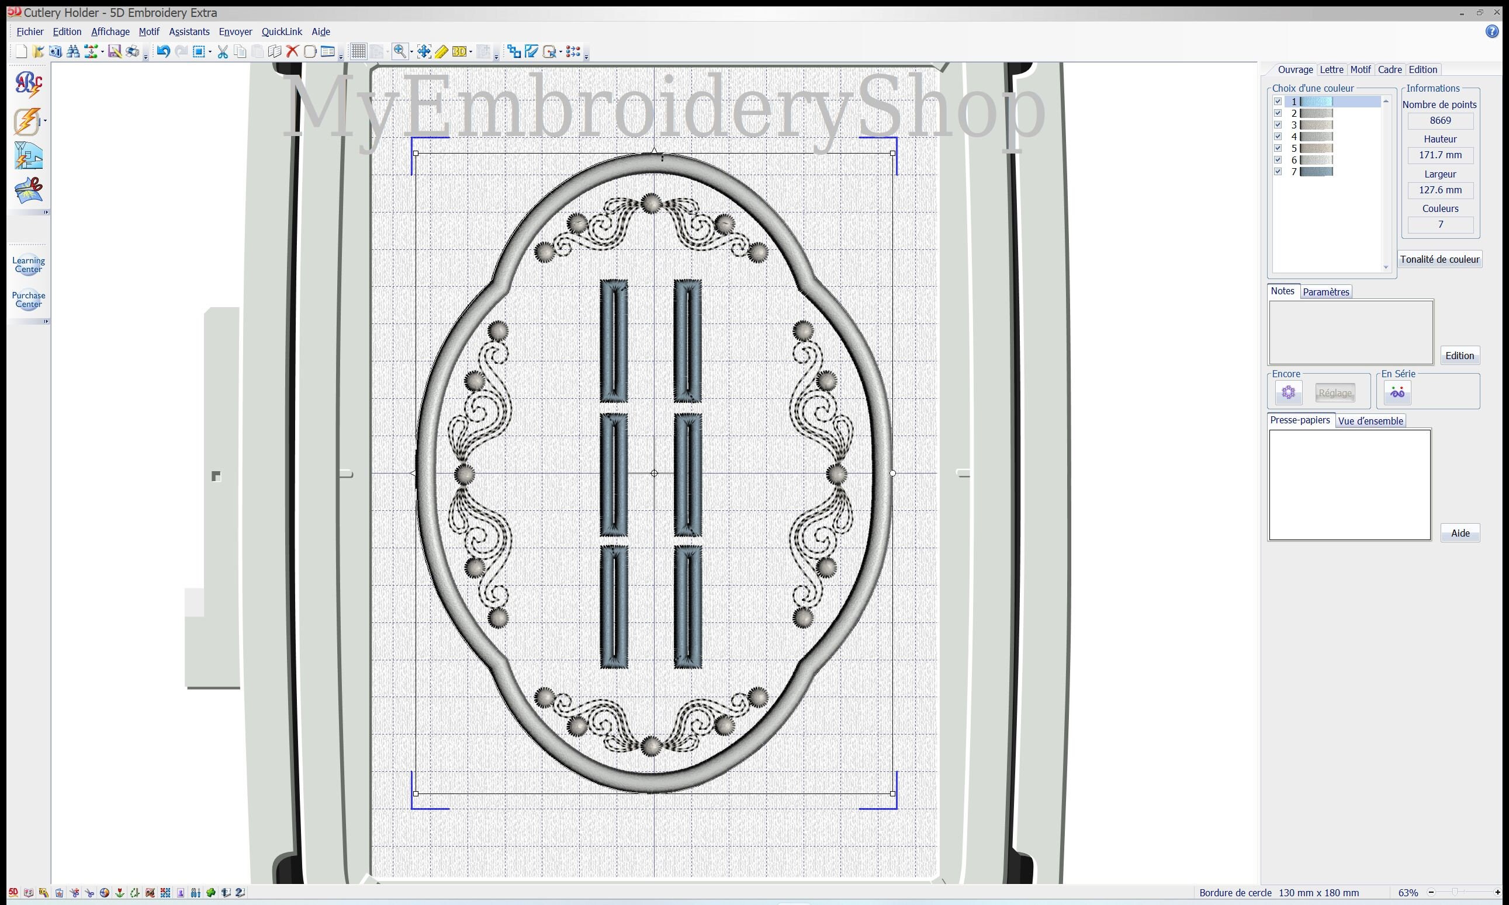Select the Pan (move) tool
This screenshot has height=905, width=1509.
[424, 51]
